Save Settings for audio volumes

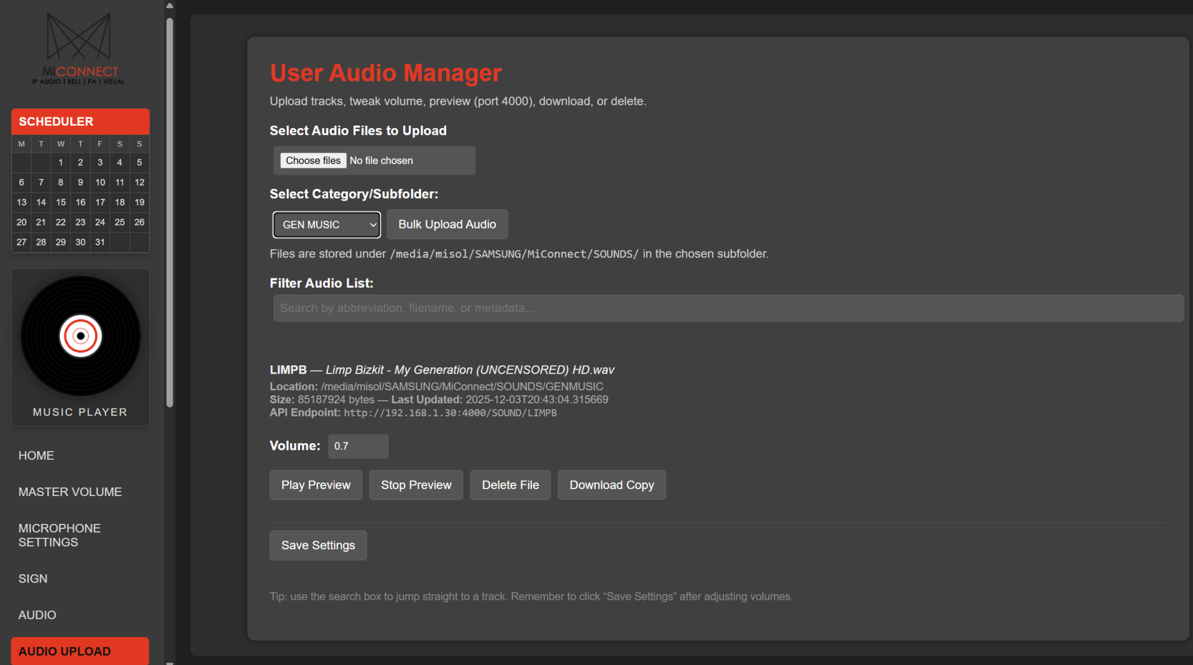coord(318,545)
